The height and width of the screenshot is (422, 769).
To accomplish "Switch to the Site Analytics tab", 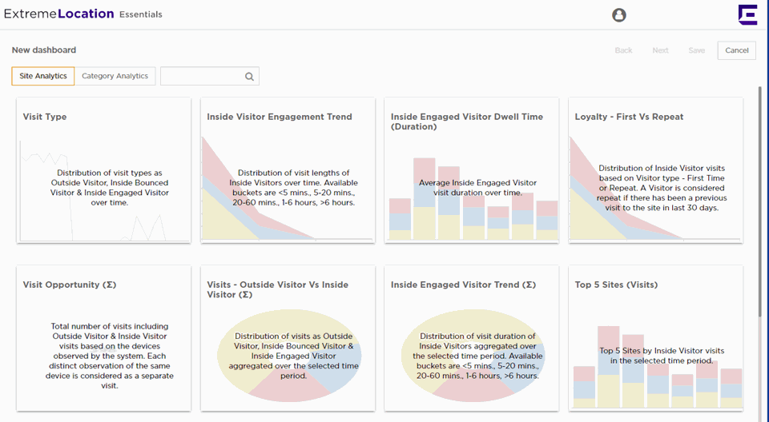I will coord(43,76).
